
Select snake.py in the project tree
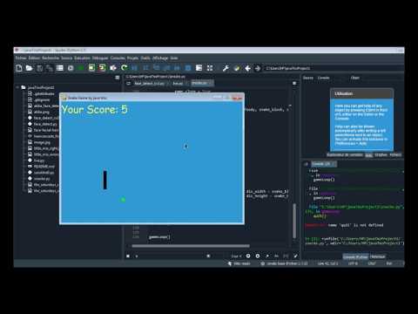tap(42, 179)
